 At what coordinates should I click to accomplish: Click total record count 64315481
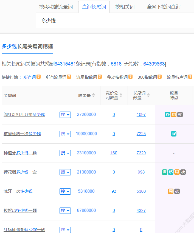coord(65,64)
